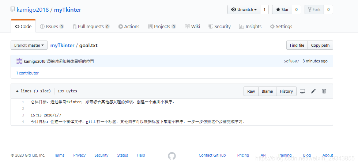This screenshot has width=358, height=165.
Task: Open the commit message 调整时间和总体目标的位置
Action: [70, 61]
